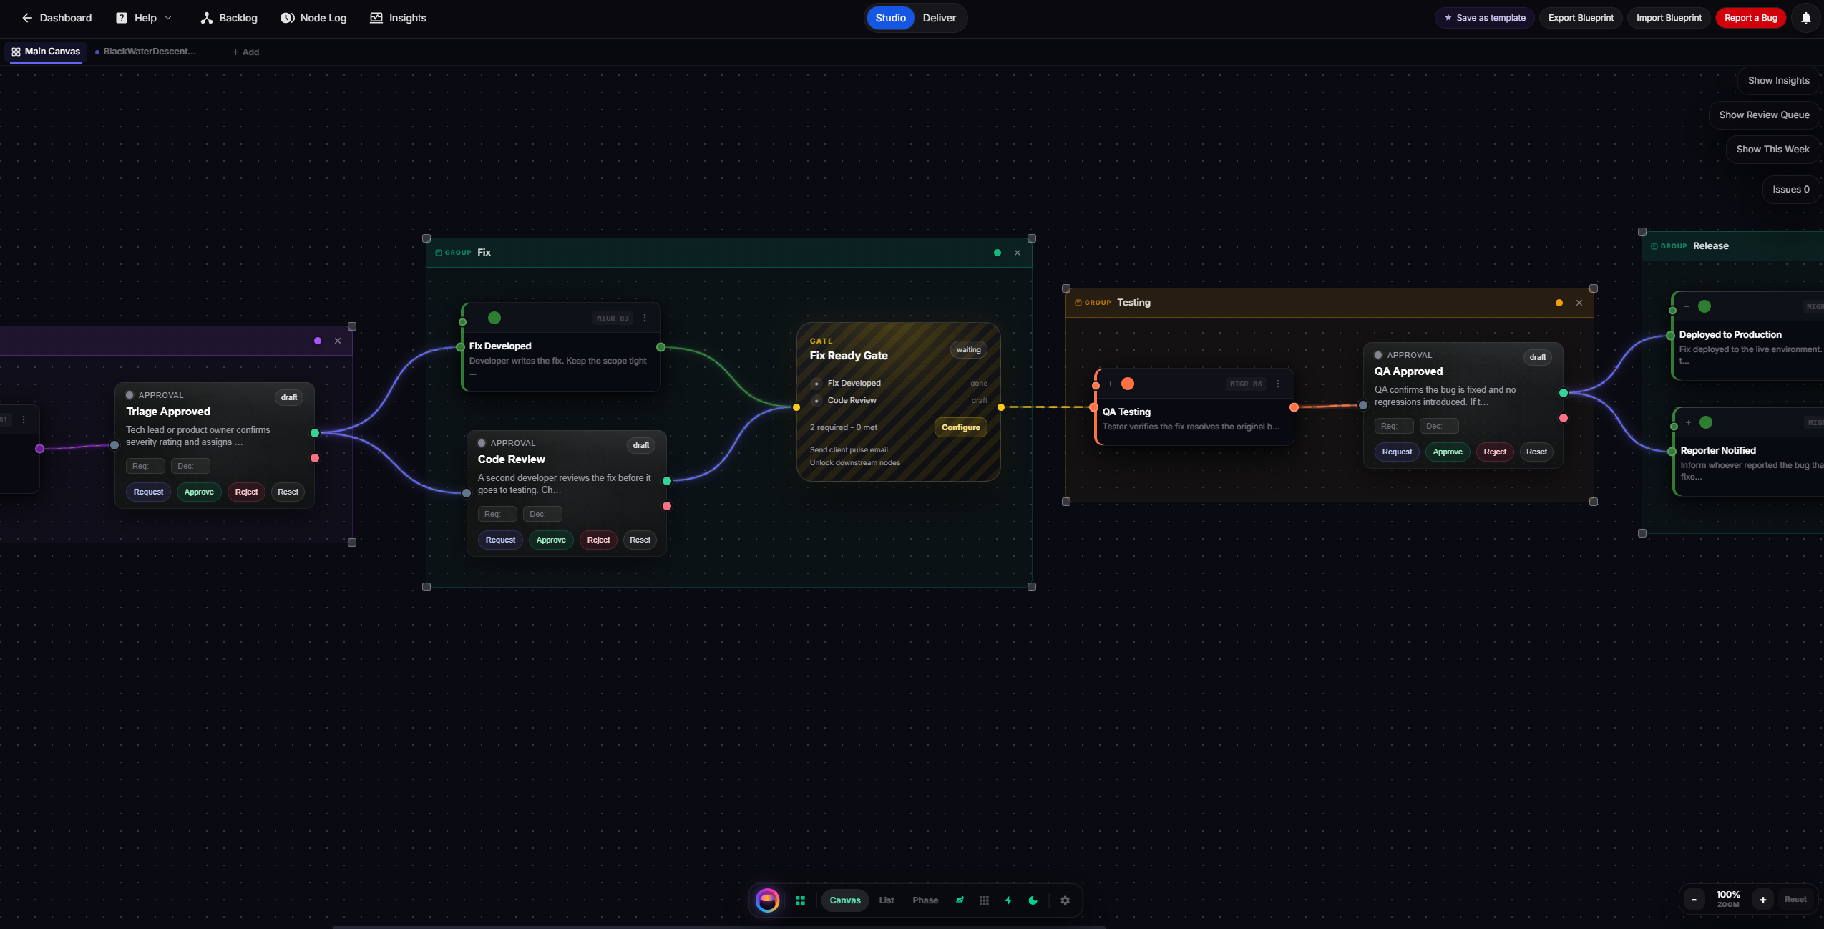The height and width of the screenshot is (929, 1824).
Task: Reset the QA Approved card
Action: [x=1536, y=452]
